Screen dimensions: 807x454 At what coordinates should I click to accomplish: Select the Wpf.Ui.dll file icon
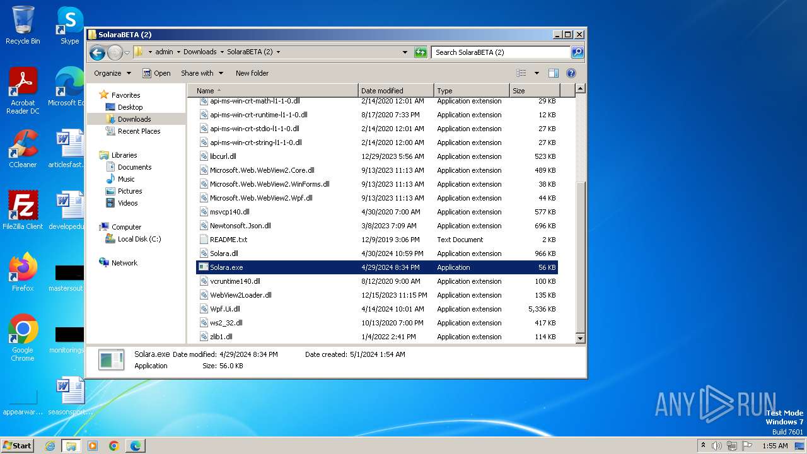click(x=204, y=309)
